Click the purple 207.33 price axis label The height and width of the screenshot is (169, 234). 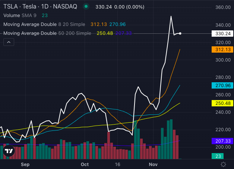222,141
